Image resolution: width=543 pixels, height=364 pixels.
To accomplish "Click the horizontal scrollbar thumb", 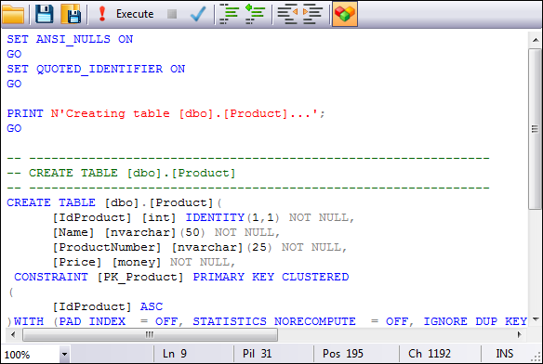I will click(x=150, y=334).
